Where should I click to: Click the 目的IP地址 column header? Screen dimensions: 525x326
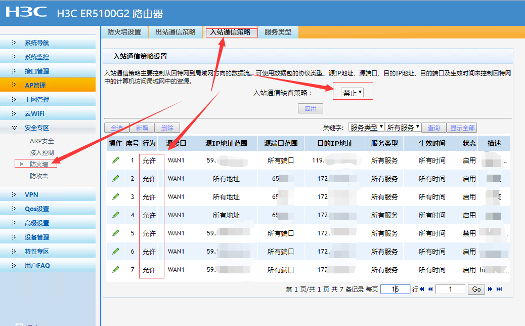[335, 143]
